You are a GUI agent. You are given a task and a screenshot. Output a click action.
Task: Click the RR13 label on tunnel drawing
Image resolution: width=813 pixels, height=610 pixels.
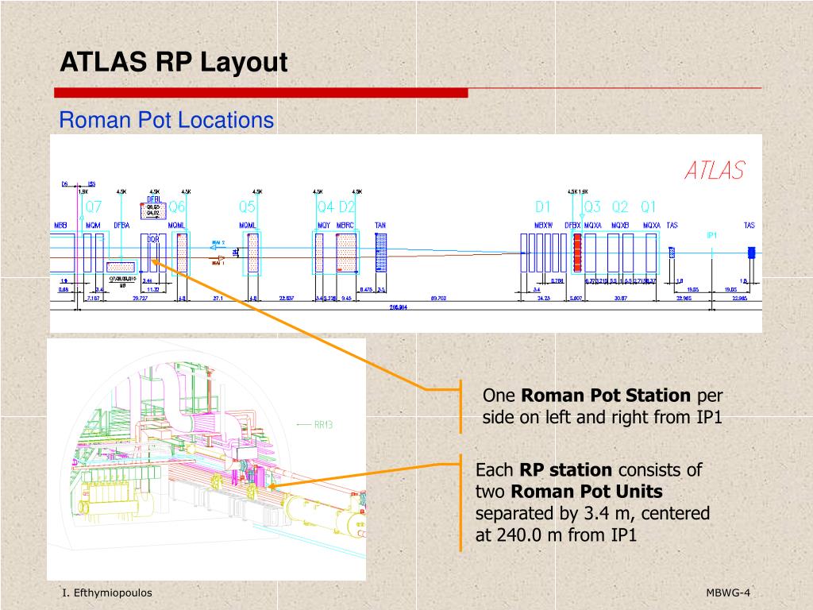tap(324, 425)
